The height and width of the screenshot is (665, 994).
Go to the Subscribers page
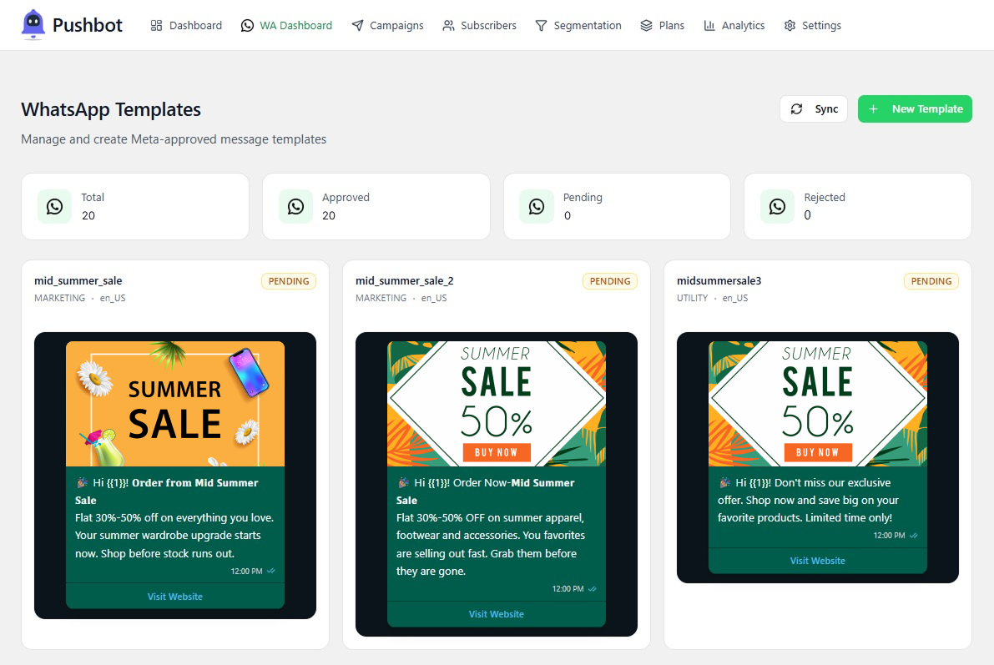pos(479,25)
